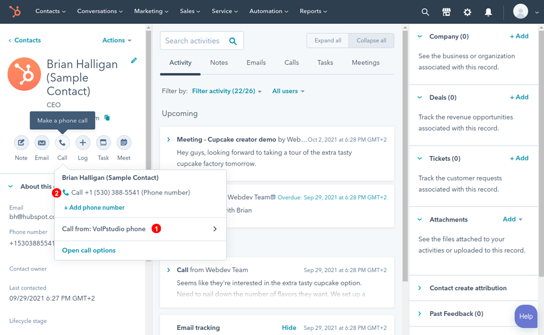Open the Attachments Add dropdown

(x=513, y=219)
